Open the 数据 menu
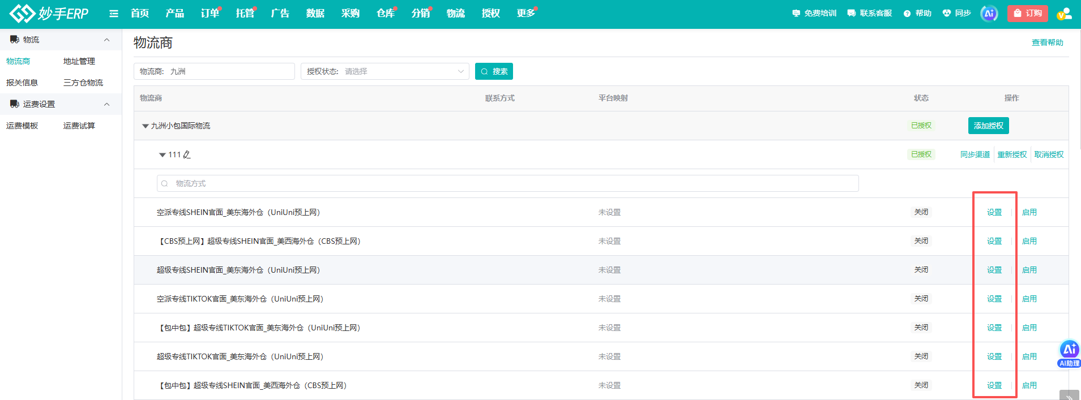 tap(315, 13)
